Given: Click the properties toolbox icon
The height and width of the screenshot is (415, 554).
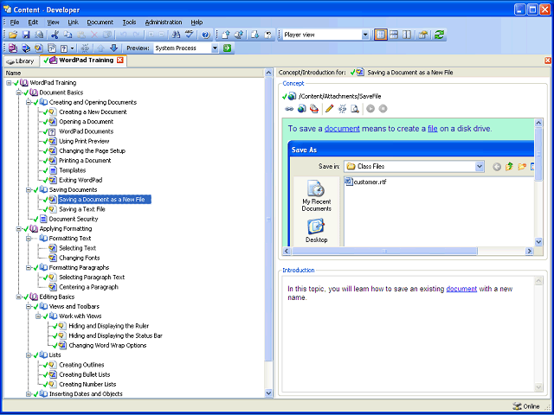Looking at the screenshot, I should tap(422, 35).
